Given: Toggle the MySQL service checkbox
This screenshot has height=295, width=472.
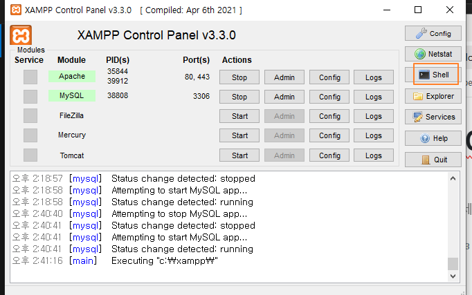Looking at the screenshot, I should click(30, 97).
